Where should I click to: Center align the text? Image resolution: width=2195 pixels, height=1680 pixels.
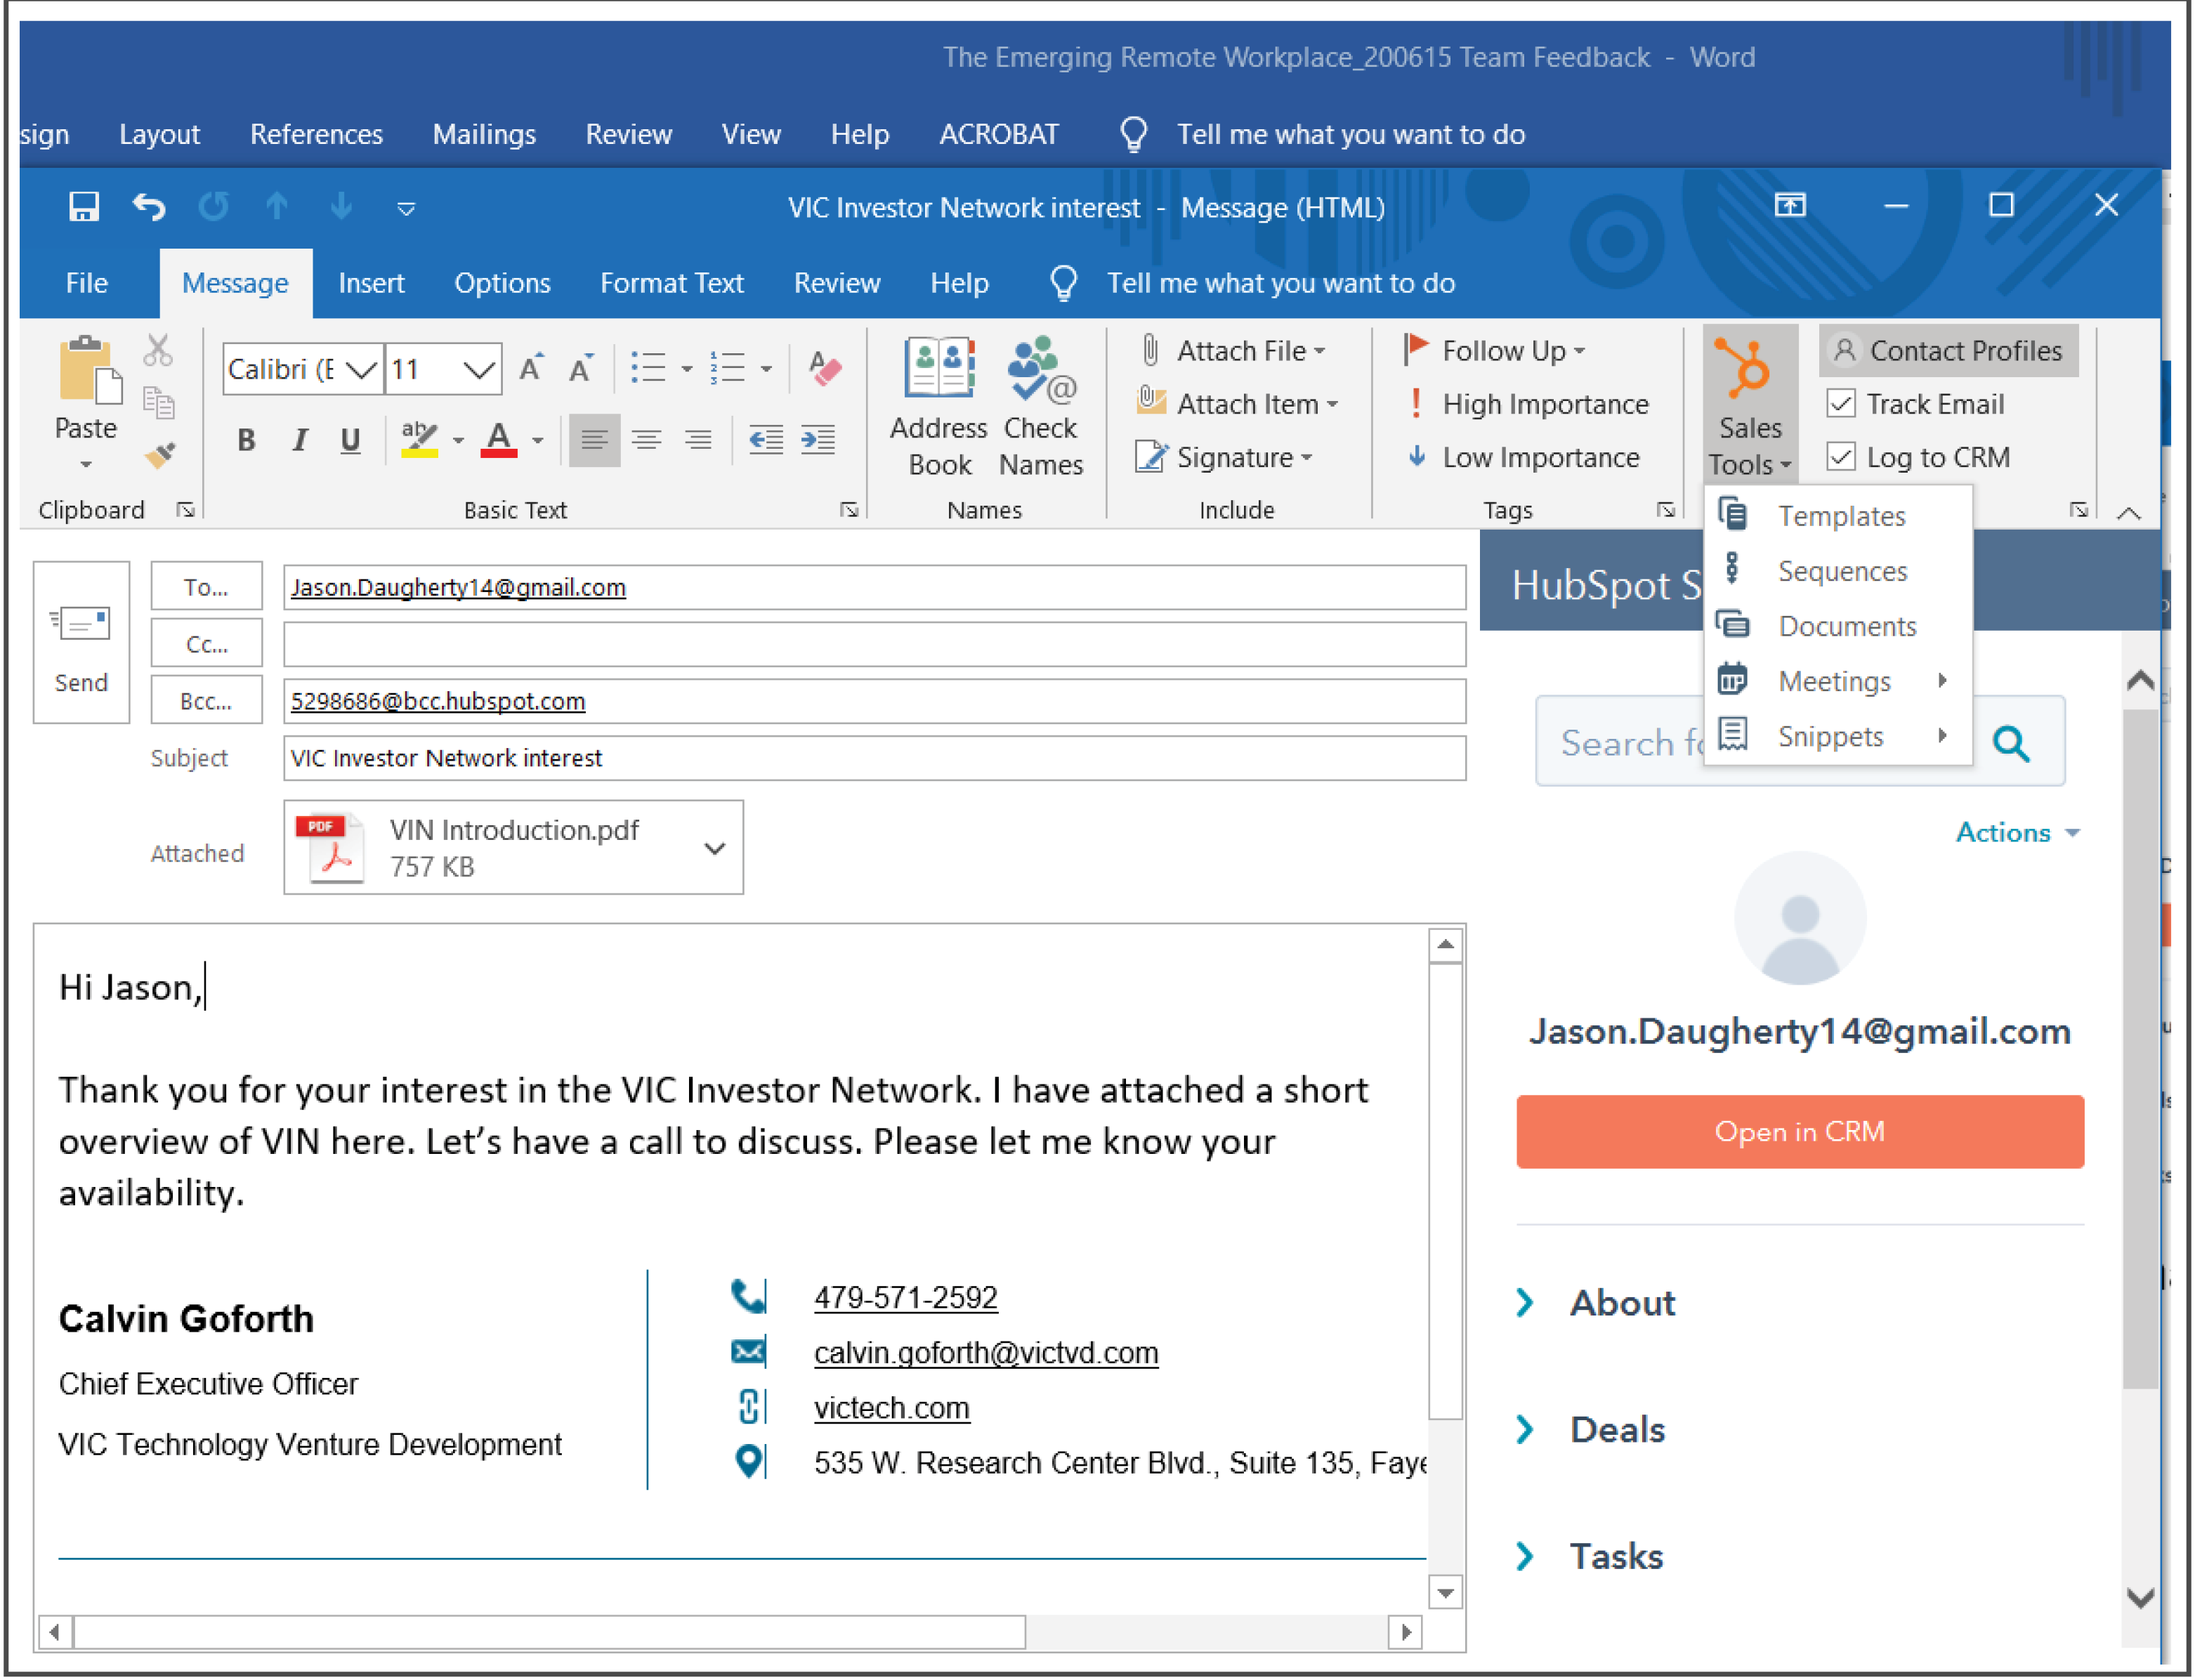click(x=647, y=440)
